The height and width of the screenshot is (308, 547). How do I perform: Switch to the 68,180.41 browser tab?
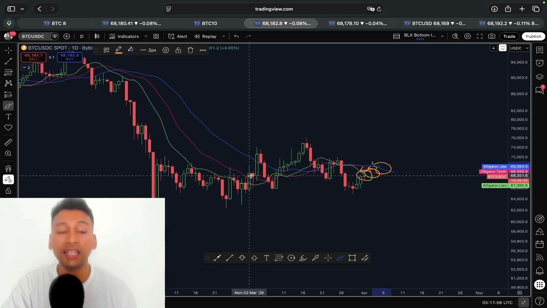click(x=132, y=23)
